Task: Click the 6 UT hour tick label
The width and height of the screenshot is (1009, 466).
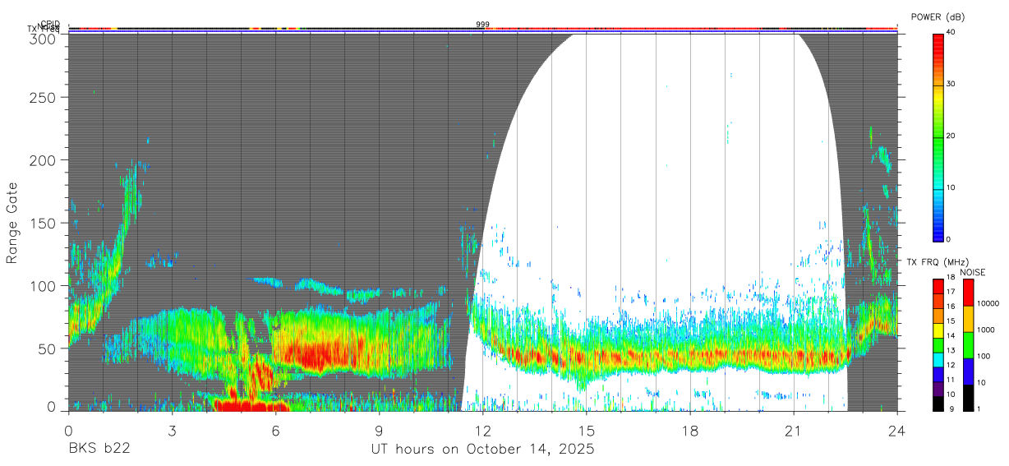Action: (x=275, y=431)
